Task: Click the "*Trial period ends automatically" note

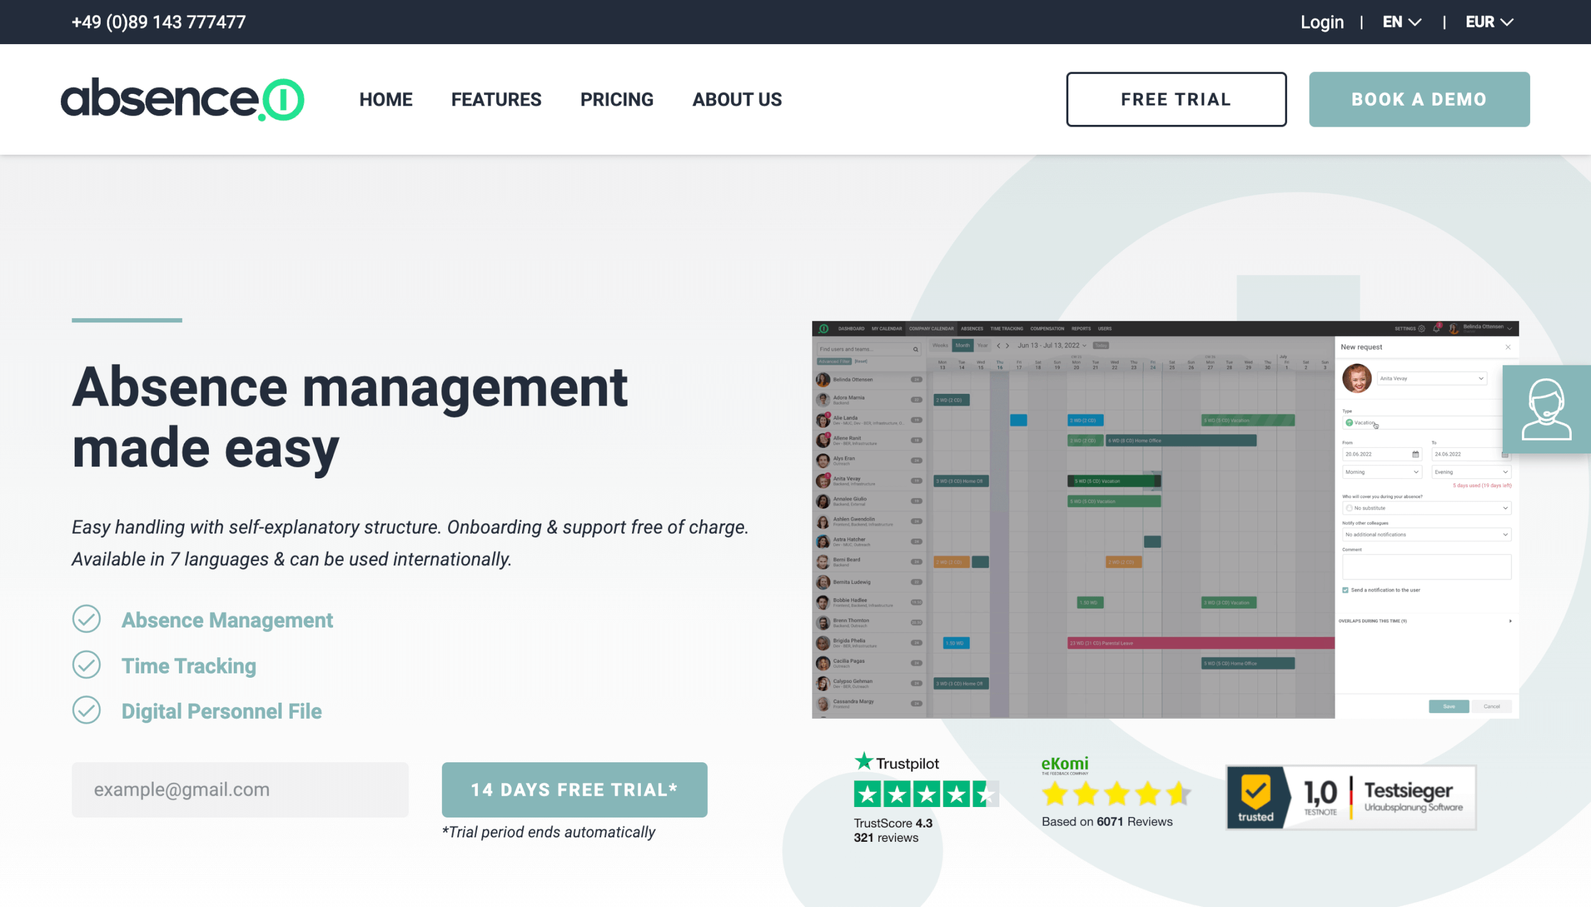Action: coord(548,832)
